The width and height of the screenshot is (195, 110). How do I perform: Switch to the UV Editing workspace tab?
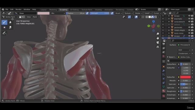[x=74, y=10]
